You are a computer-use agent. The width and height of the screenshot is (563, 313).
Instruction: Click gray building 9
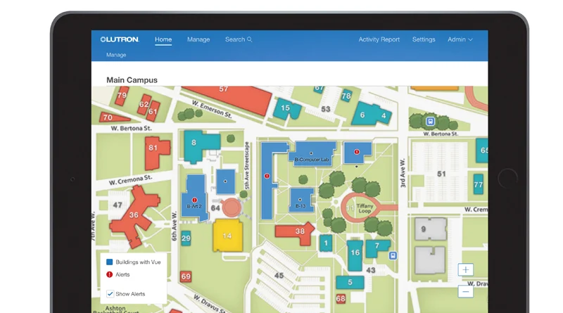430,229
